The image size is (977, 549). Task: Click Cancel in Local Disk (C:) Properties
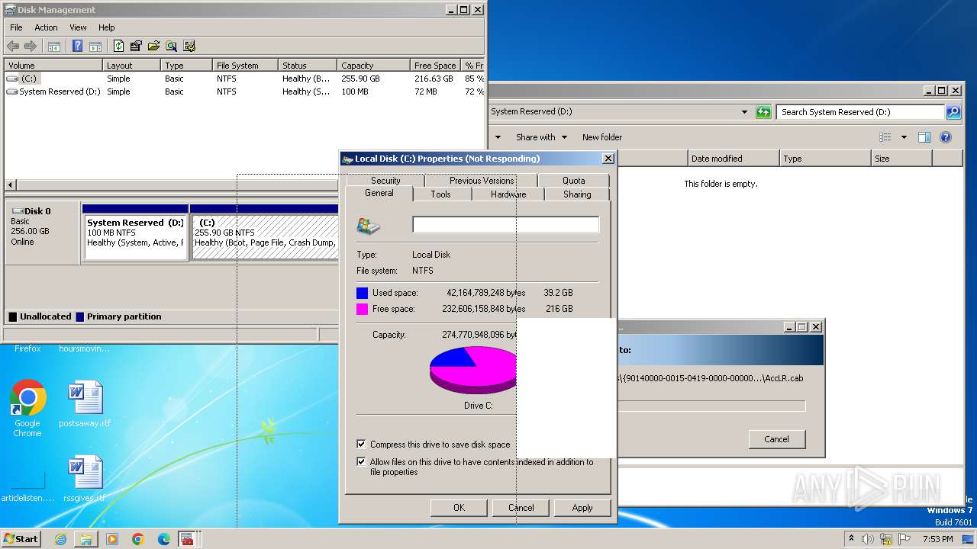[521, 508]
